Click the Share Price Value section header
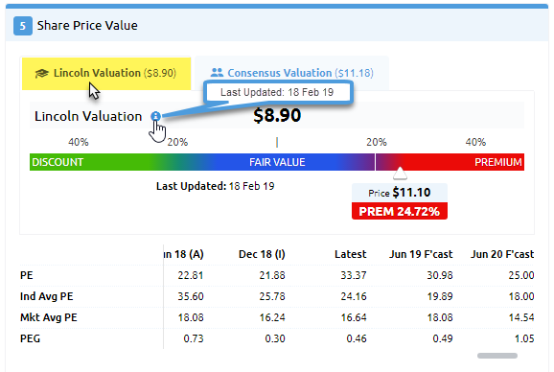554x372 pixels. coord(87,26)
